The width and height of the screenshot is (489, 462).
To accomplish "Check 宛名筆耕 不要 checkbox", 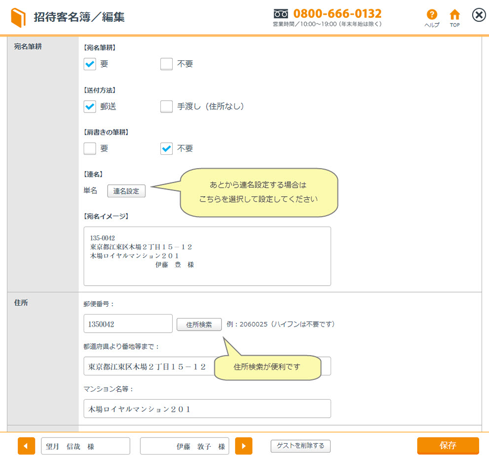I will click(x=166, y=64).
